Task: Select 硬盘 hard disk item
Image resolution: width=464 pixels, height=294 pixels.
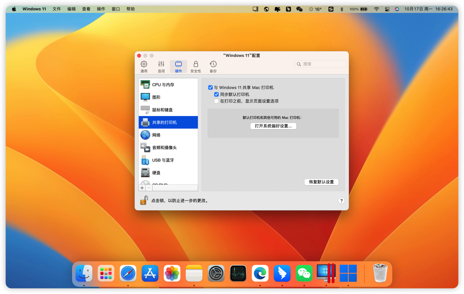Action: (168, 173)
